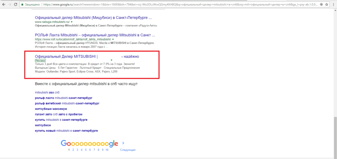The height and width of the screenshot is (159, 337).
Task: Open РОЛЬФ Лахта Mitsubishi result link
Action: pyautogui.click(x=95, y=35)
